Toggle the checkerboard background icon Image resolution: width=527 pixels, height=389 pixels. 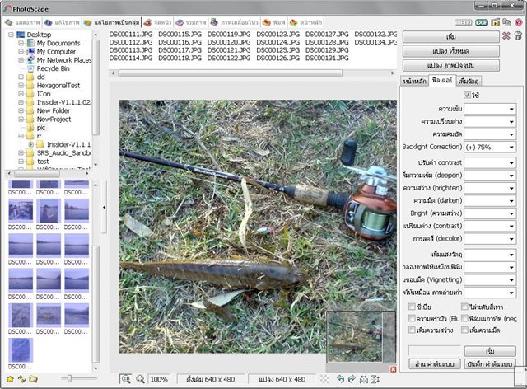(x=324, y=379)
